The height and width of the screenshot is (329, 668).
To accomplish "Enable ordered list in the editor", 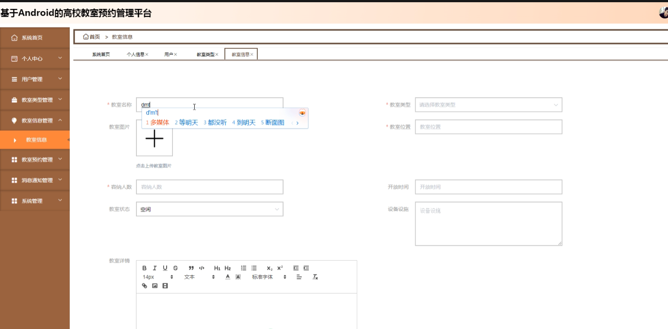I will click(244, 268).
